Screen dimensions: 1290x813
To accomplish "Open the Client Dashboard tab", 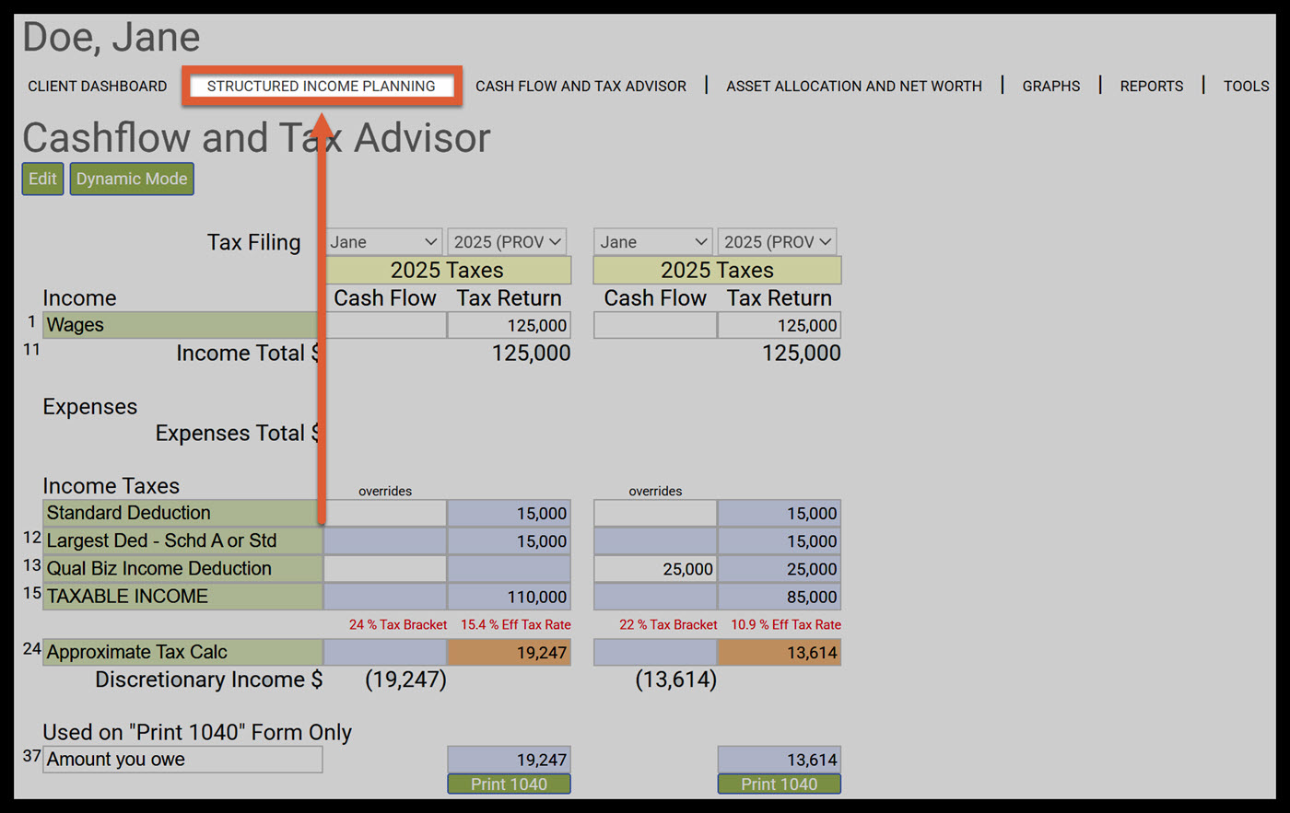I will [x=98, y=86].
